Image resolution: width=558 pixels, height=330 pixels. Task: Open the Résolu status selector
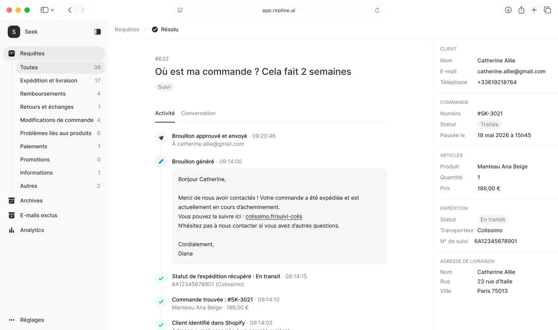[x=165, y=29]
